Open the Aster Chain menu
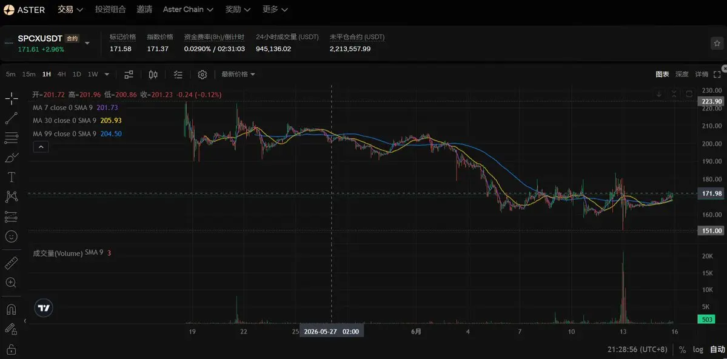 click(188, 9)
